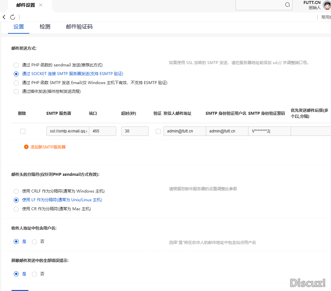
Task: Enable the 验证 checkbox in SMTP row
Action: tap(158, 131)
